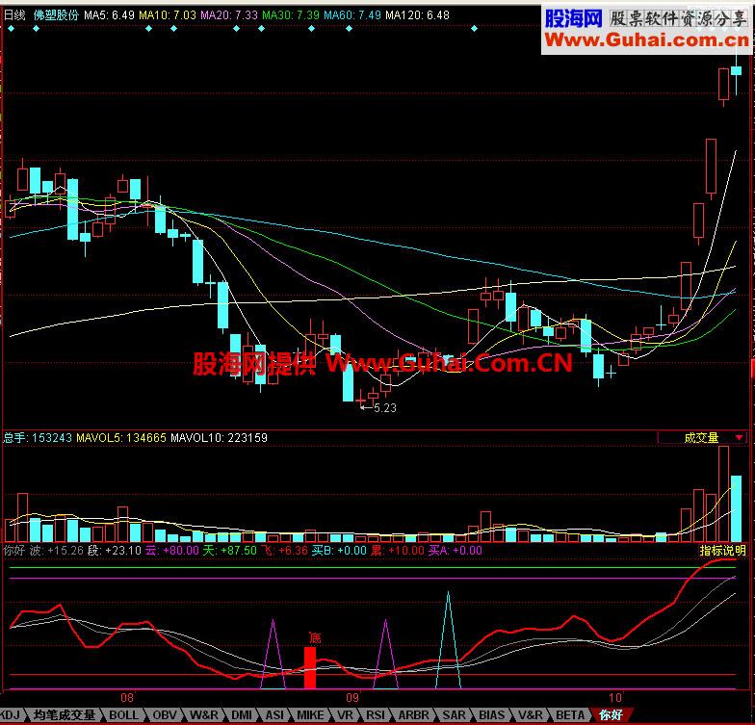Click the leftmost cyan diamond info marker
Screen dimensions: 755x725
point(12,29)
